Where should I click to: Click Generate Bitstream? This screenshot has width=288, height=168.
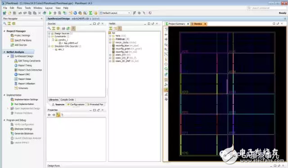pyautogui.click(x=24, y=134)
